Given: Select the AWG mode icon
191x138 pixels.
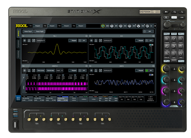Looking at the screenshot, I should pyautogui.click(x=103, y=26).
